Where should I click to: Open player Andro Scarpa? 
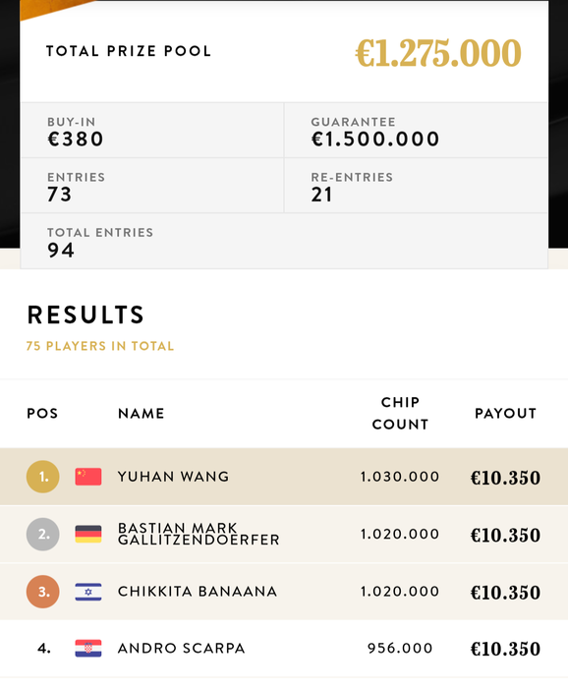(x=181, y=648)
